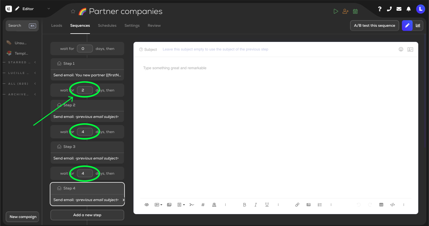This screenshot has width=429, height=226.
Task: Toggle bold formatting in the email editor
Action: pyautogui.click(x=244, y=205)
